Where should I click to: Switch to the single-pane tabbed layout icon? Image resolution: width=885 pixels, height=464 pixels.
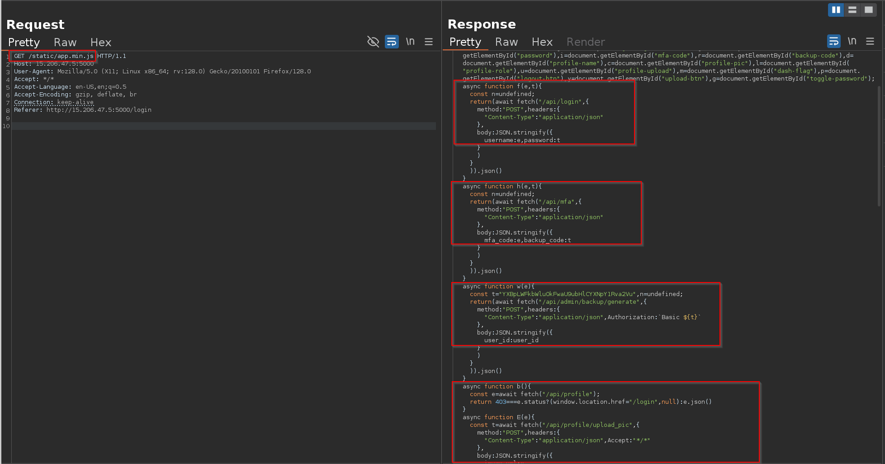[869, 10]
